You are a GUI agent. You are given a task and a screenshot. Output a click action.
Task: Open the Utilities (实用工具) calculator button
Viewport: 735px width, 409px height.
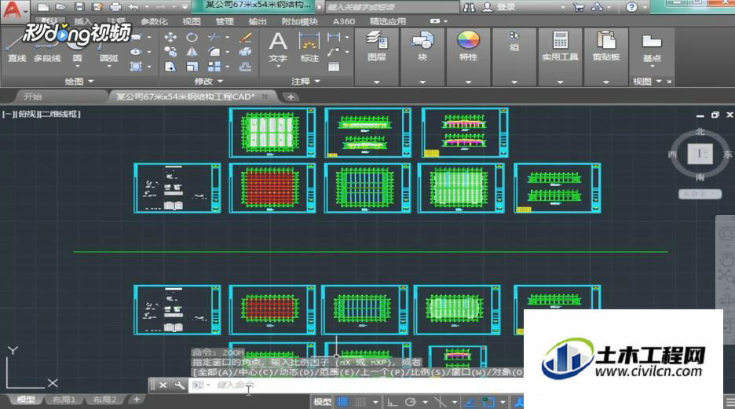pos(560,47)
